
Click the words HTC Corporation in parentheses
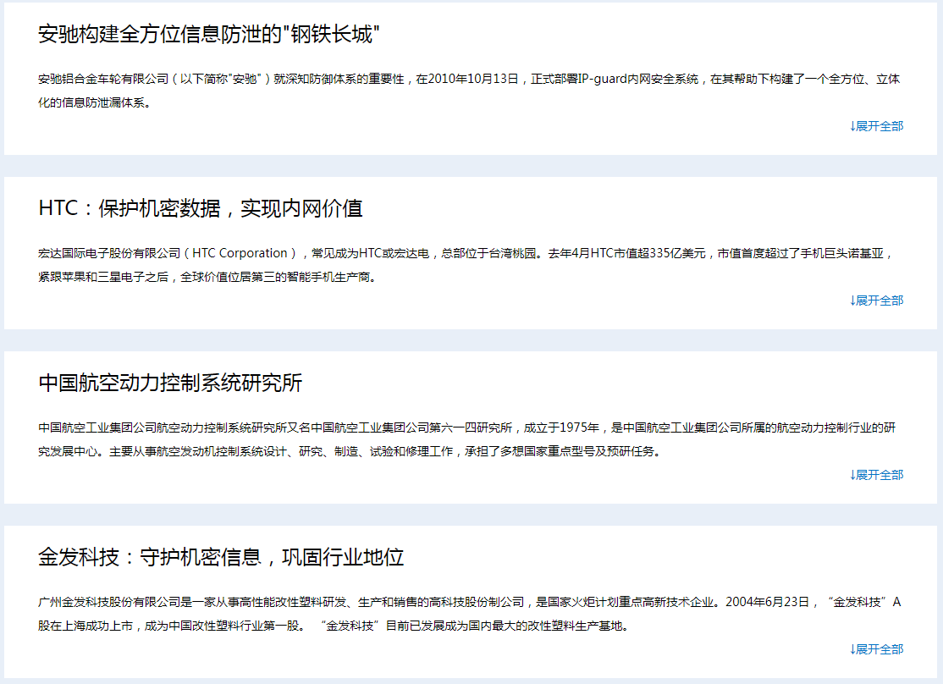pyautogui.click(x=240, y=253)
